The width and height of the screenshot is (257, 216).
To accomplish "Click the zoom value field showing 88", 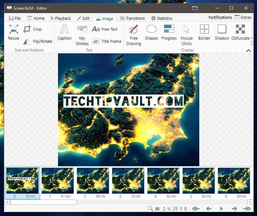I will [x=157, y=209].
